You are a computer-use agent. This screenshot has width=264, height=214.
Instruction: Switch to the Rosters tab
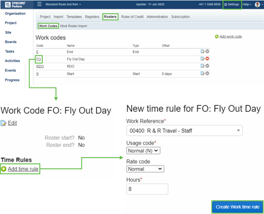(x=110, y=16)
